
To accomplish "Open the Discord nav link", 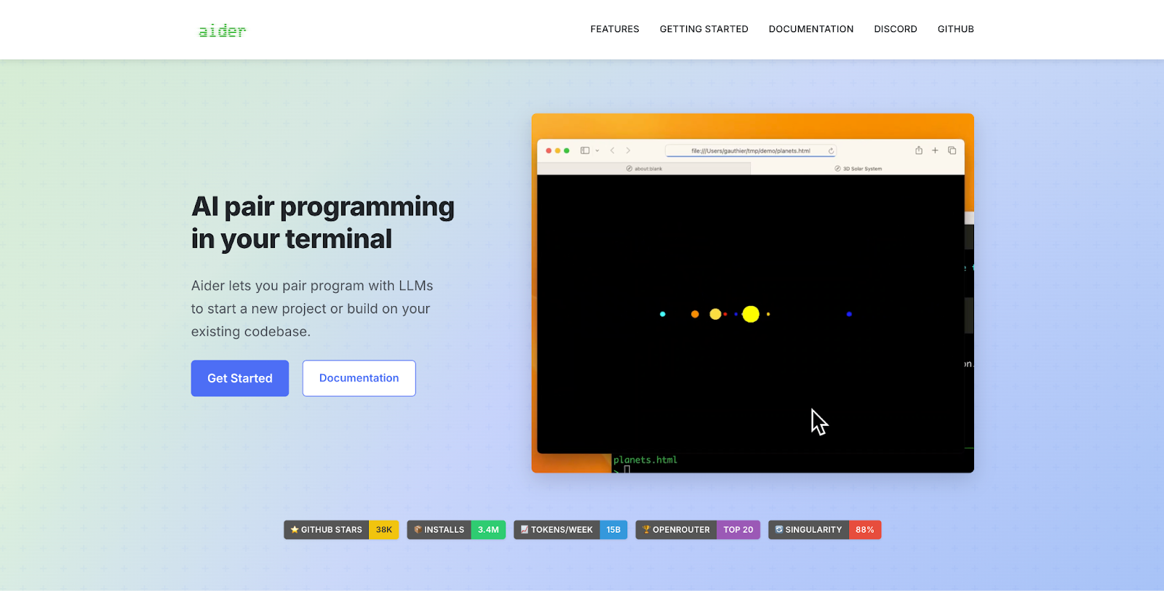I will [x=896, y=29].
